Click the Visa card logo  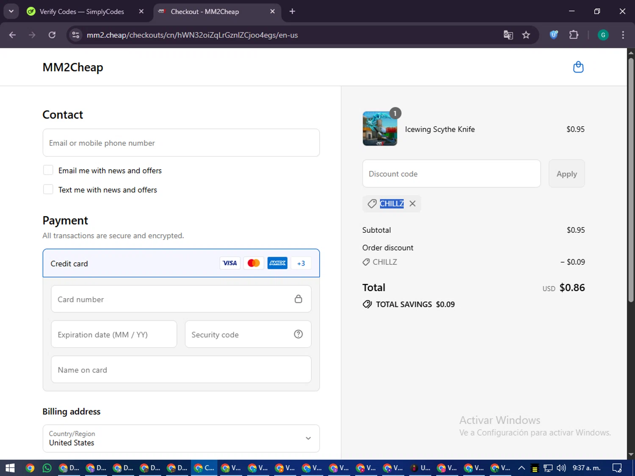(230, 263)
